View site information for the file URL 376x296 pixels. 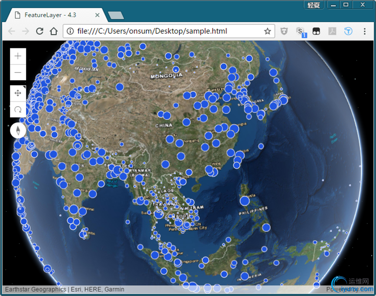[70, 31]
